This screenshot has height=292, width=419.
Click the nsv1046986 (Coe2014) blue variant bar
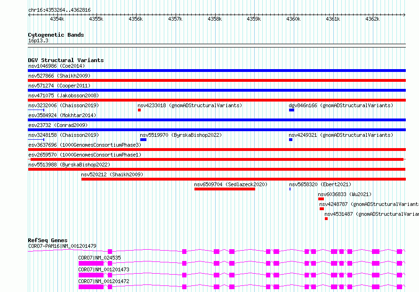(x=217, y=71)
